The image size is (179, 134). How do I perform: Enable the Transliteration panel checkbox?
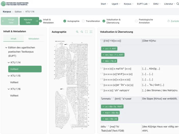pyautogui.click(x=83, y=21)
